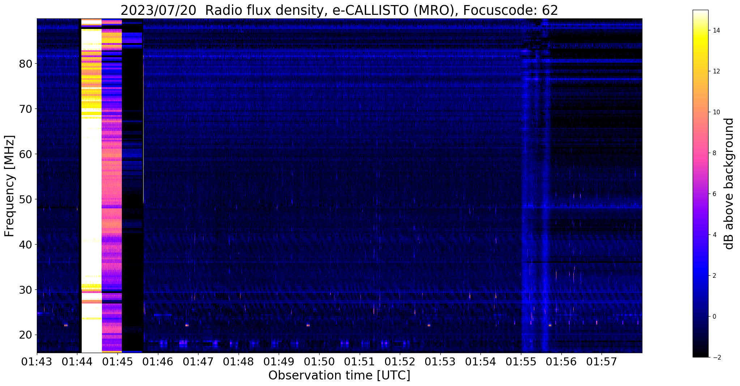Click the bright blue vertical streak near 01:55:30

point(546,186)
